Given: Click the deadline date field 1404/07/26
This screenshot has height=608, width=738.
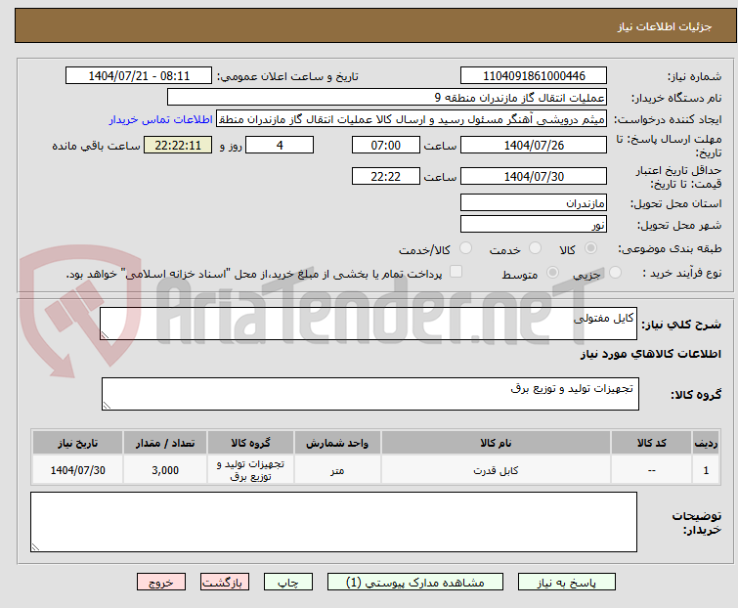Looking at the screenshot, I should 534,145.
